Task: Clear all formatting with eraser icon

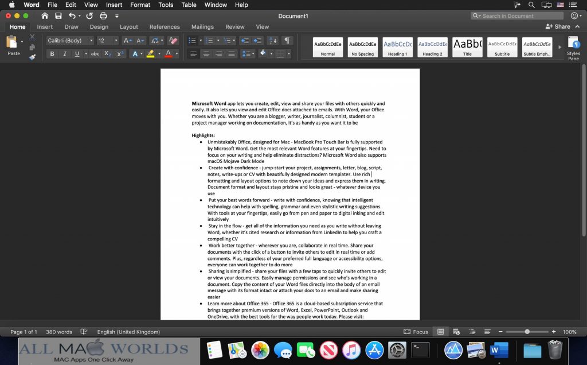Action: pyautogui.click(x=173, y=41)
